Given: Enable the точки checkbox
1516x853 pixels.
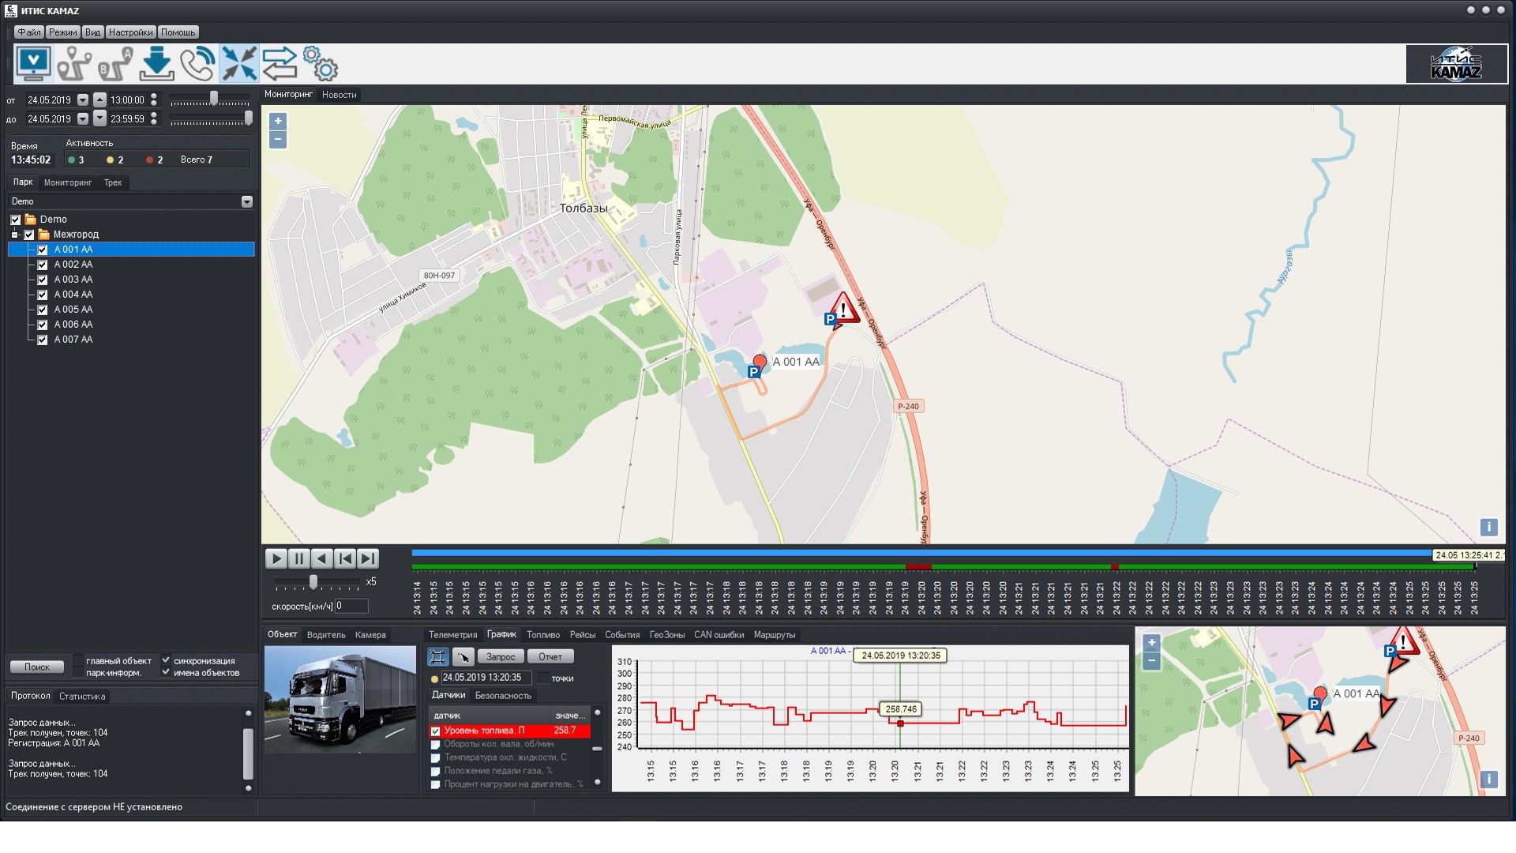Looking at the screenshot, I should point(543,678).
